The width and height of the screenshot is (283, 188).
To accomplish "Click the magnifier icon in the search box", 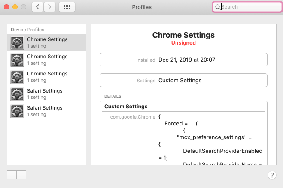I will (218, 7).
